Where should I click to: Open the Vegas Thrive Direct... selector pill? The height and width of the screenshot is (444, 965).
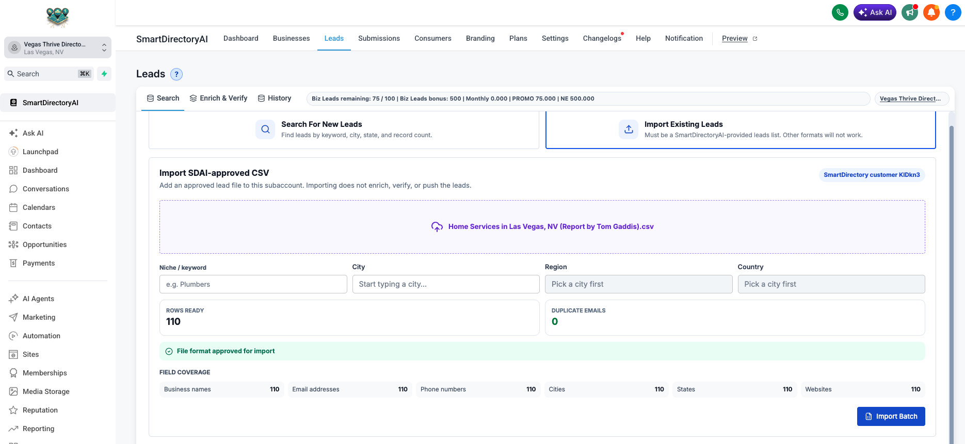tap(912, 98)
